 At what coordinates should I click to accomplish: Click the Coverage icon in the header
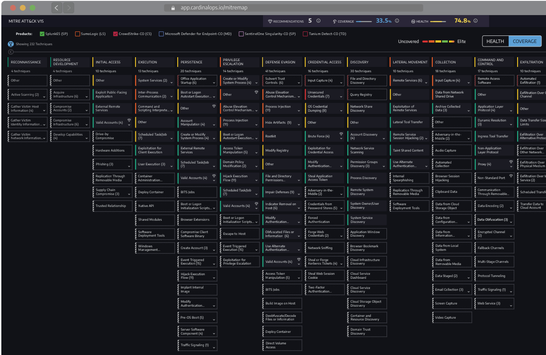pyautogui.click(x=335, y=21)
